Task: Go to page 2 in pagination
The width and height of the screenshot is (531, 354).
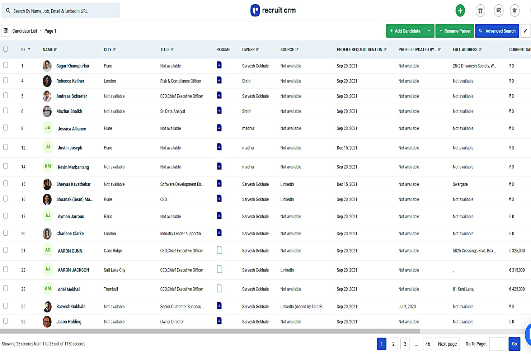Action: pos(393,344)
